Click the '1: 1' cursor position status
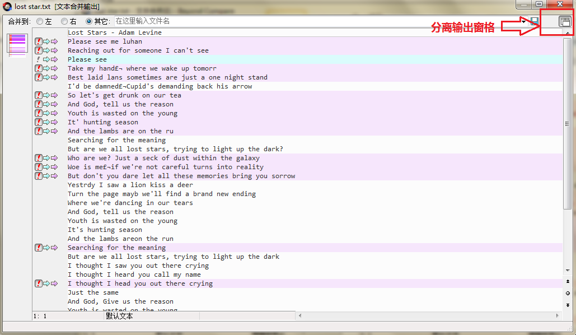576x335 pixels. (40, 316)
